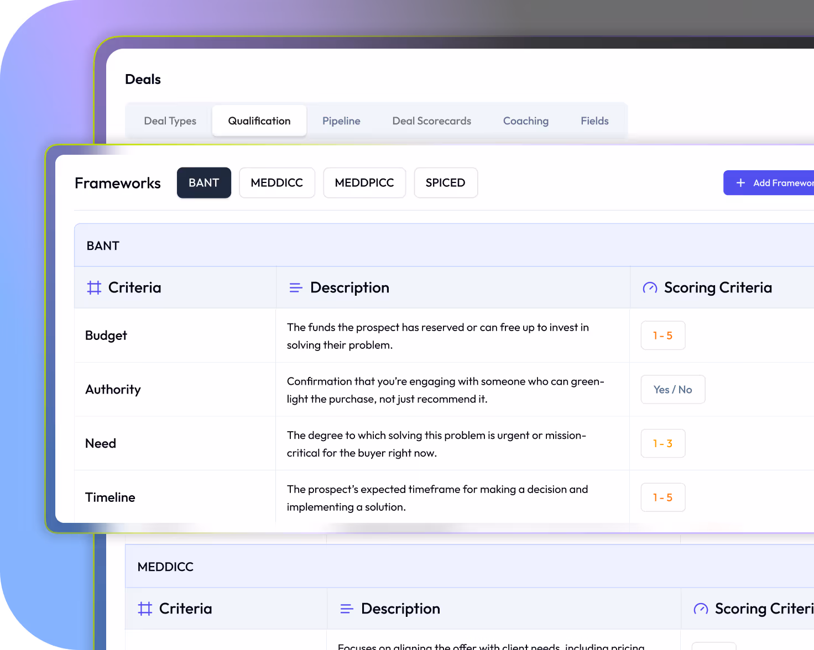
Task: Click the MEDDICC table's Description icon
Action: (x=346, y=608)
